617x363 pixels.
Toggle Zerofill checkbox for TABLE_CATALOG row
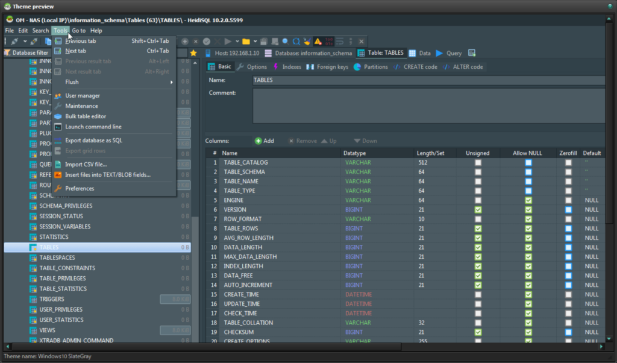pos(568,163)
